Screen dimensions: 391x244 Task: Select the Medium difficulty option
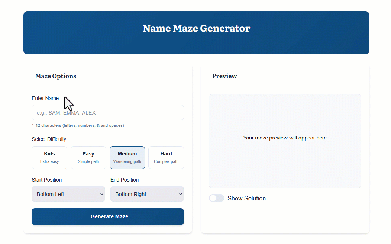(127, 158)
